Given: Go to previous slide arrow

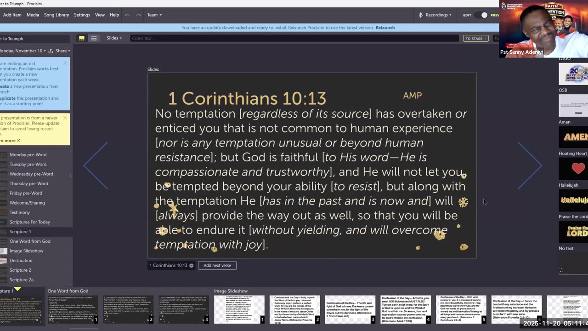Looking at the screenshot, I should tap(96, 165).
